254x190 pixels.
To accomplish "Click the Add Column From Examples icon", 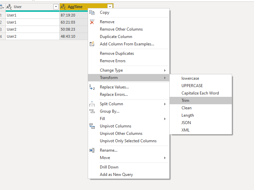I will pos(92,44).
